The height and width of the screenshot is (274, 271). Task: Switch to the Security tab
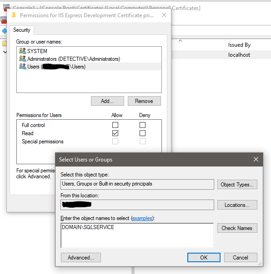22,30
